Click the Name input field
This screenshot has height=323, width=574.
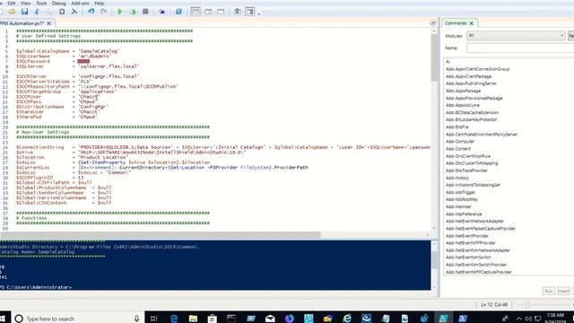click(520, 48)
